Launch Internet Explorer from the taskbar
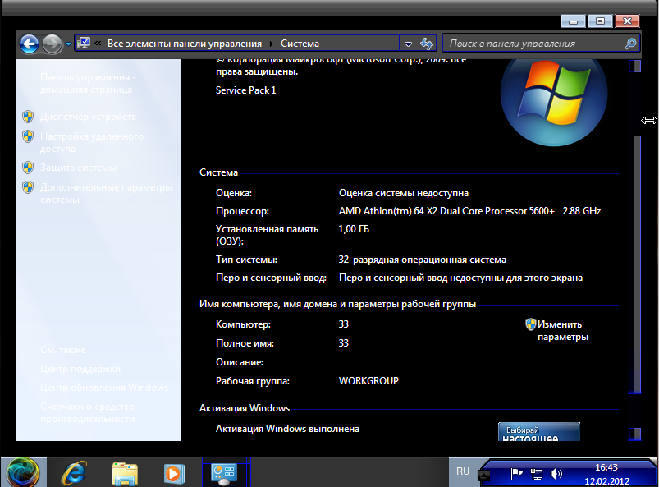The width and height of the screenshot is (659, 487). coord(74,473)
